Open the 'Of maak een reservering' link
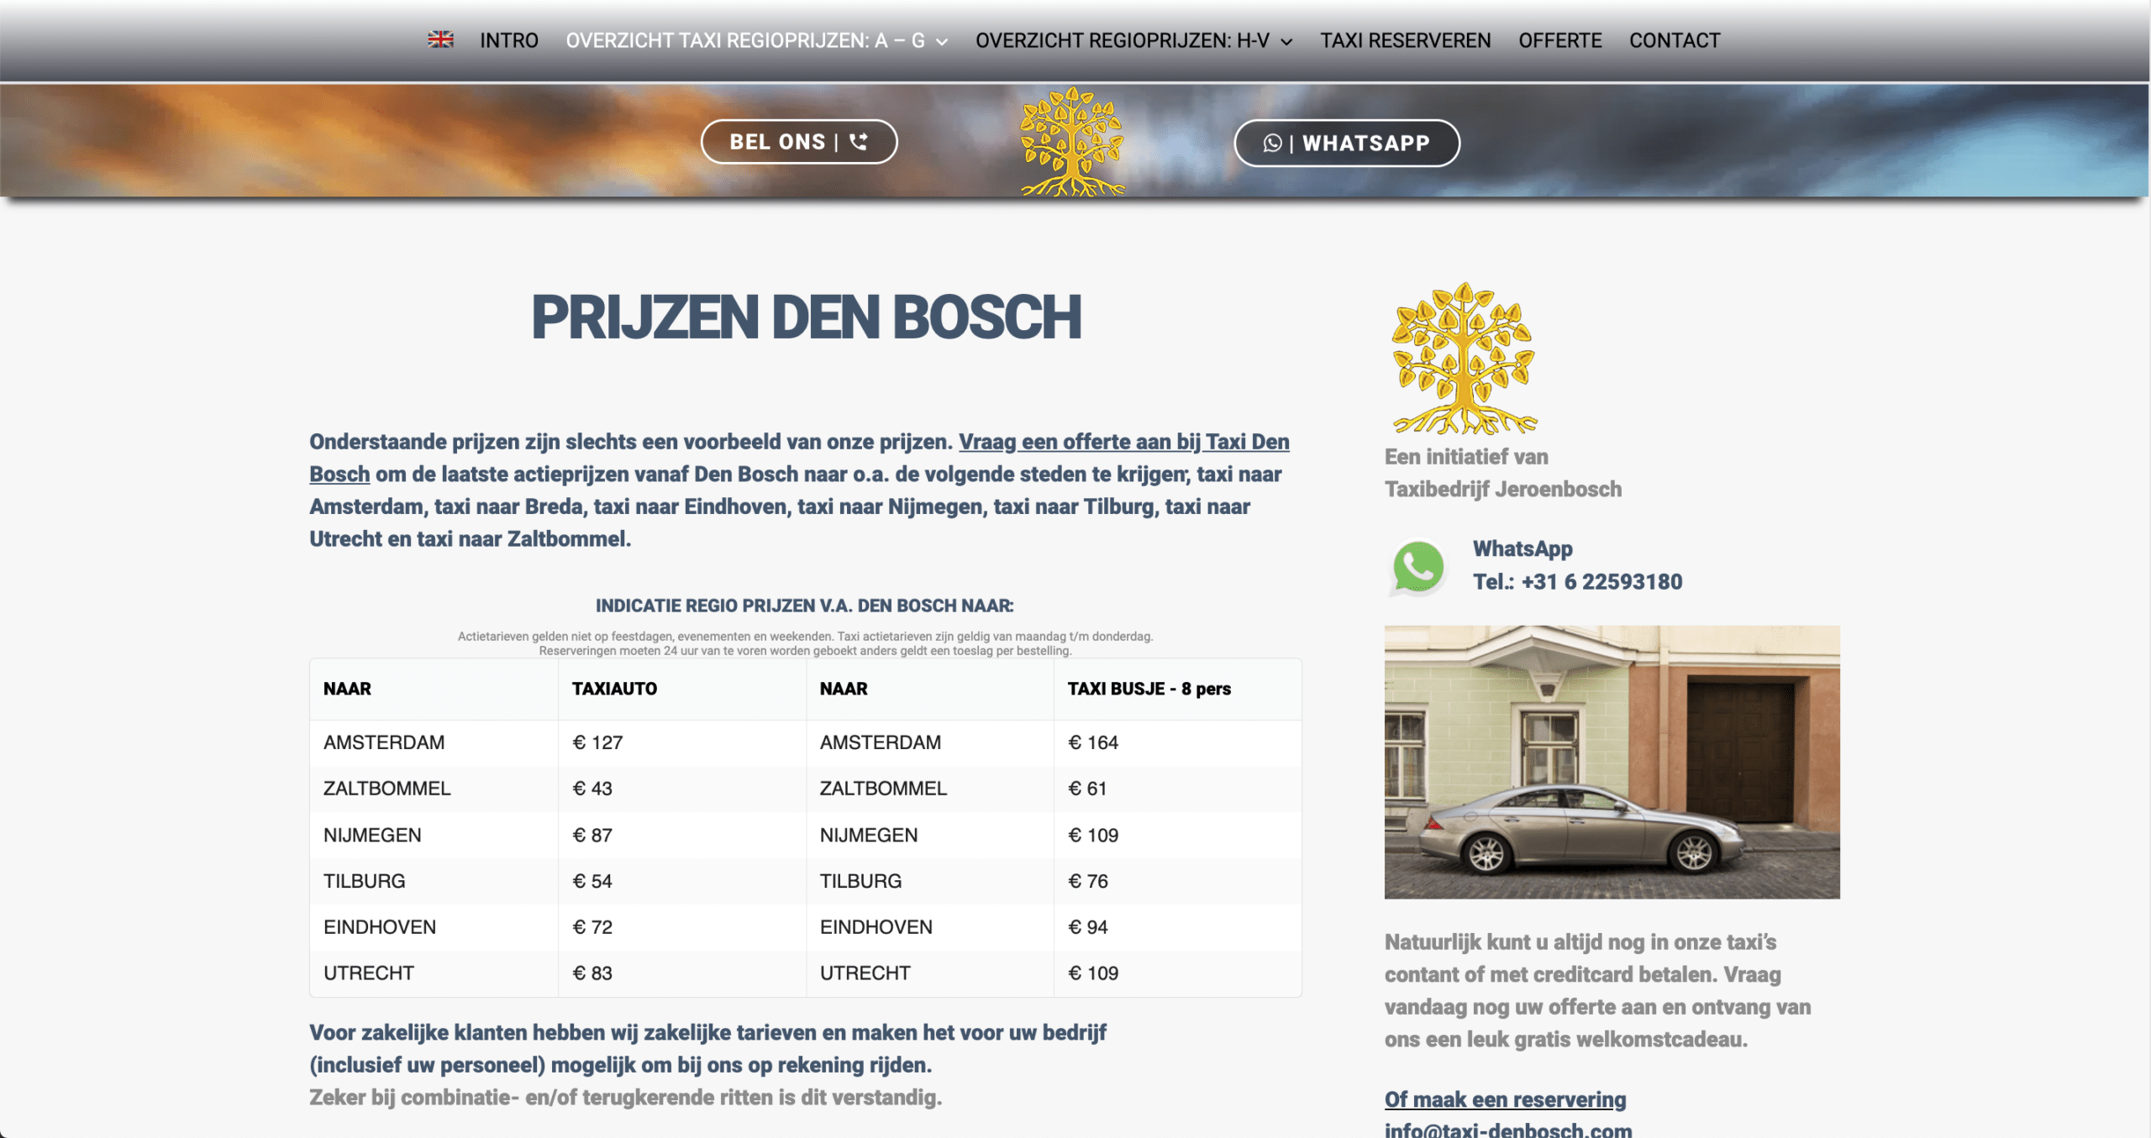 pyautogui.click(x=1505, y=1099)
